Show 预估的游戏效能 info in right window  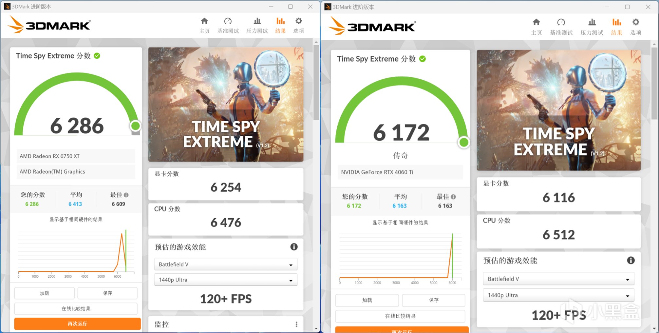pos(631,261)
